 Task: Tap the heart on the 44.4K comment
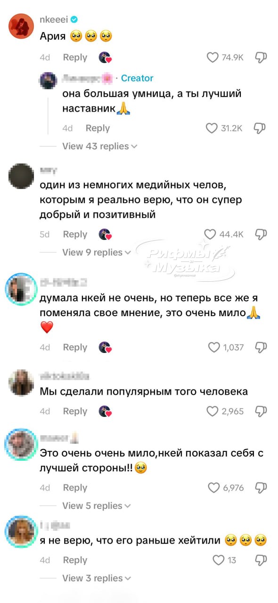(210, 234)
